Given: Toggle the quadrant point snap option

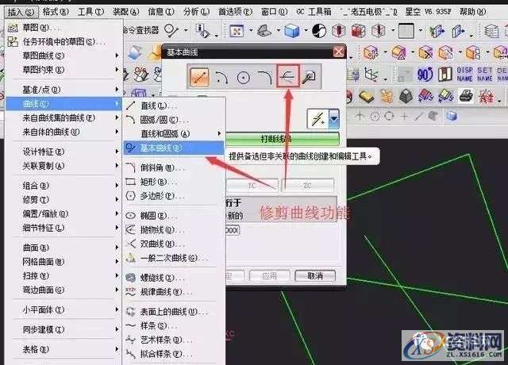Looking at the screenshot, I should click(x=389, y=116).
